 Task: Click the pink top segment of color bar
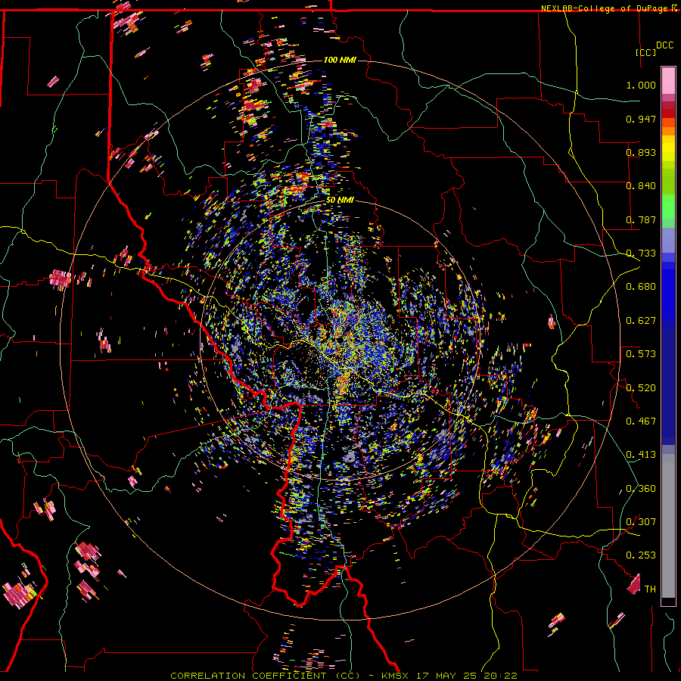(668, 80)
